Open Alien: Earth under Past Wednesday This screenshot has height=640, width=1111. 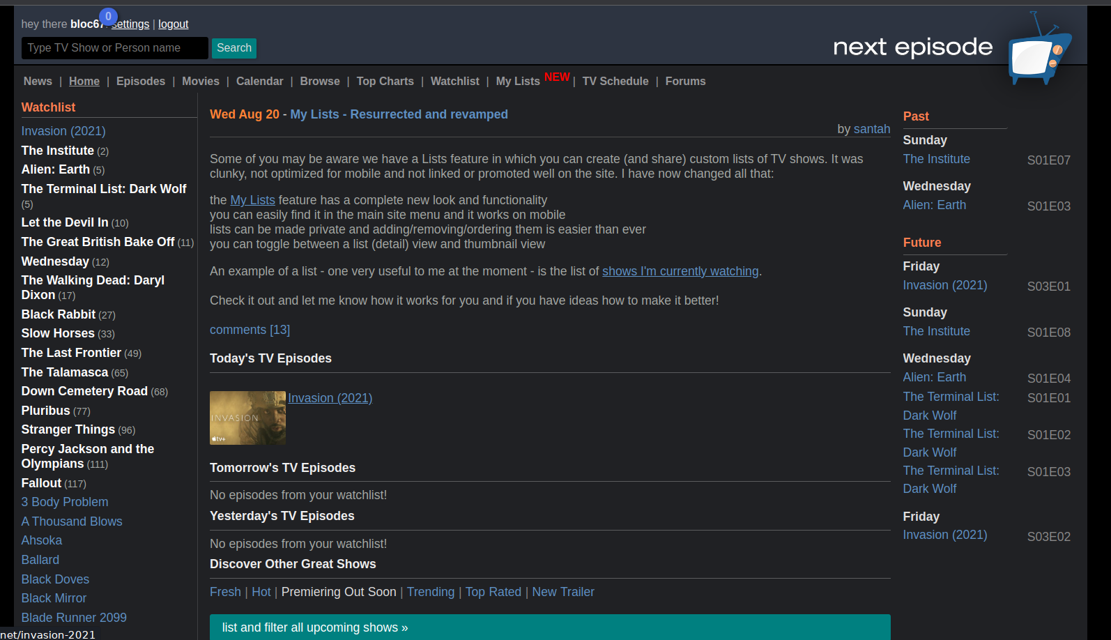[935, 205]
